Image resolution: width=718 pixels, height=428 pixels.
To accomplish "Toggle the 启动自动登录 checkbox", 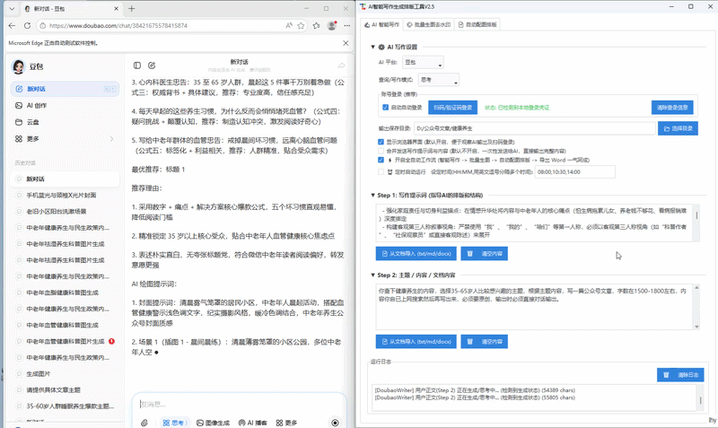I will (x=386, y=108).
